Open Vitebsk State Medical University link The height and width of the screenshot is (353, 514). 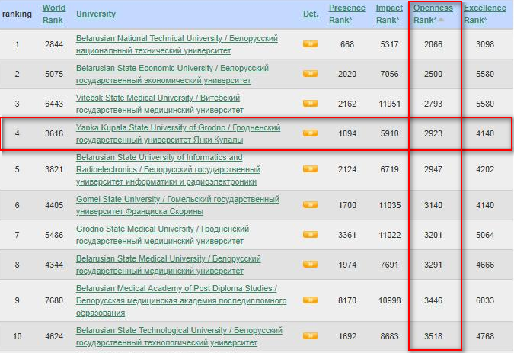160,104
